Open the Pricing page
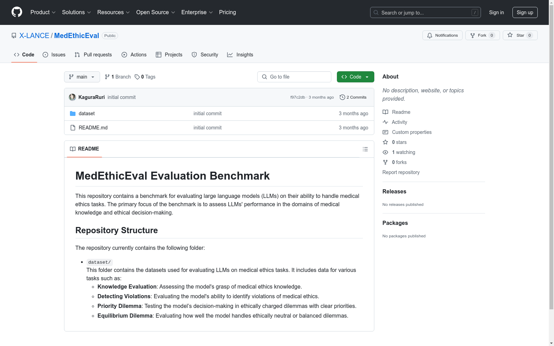The image size is (554, 346). point(227,12)
